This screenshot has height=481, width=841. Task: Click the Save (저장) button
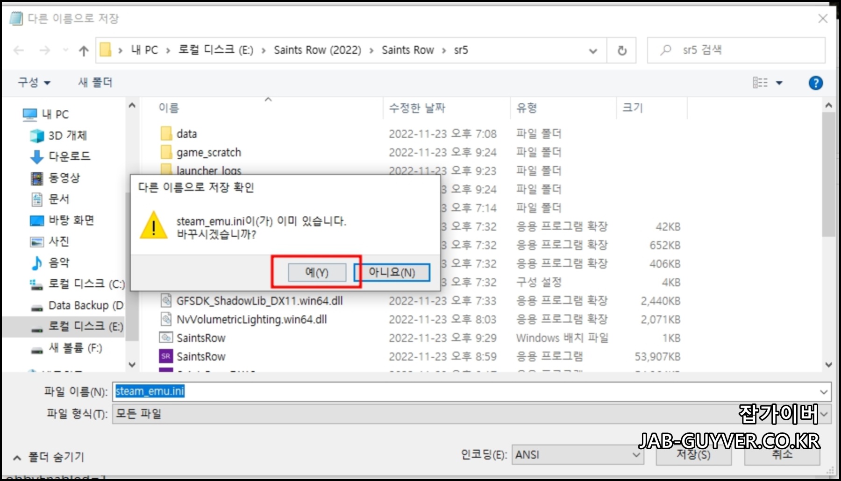693,455
